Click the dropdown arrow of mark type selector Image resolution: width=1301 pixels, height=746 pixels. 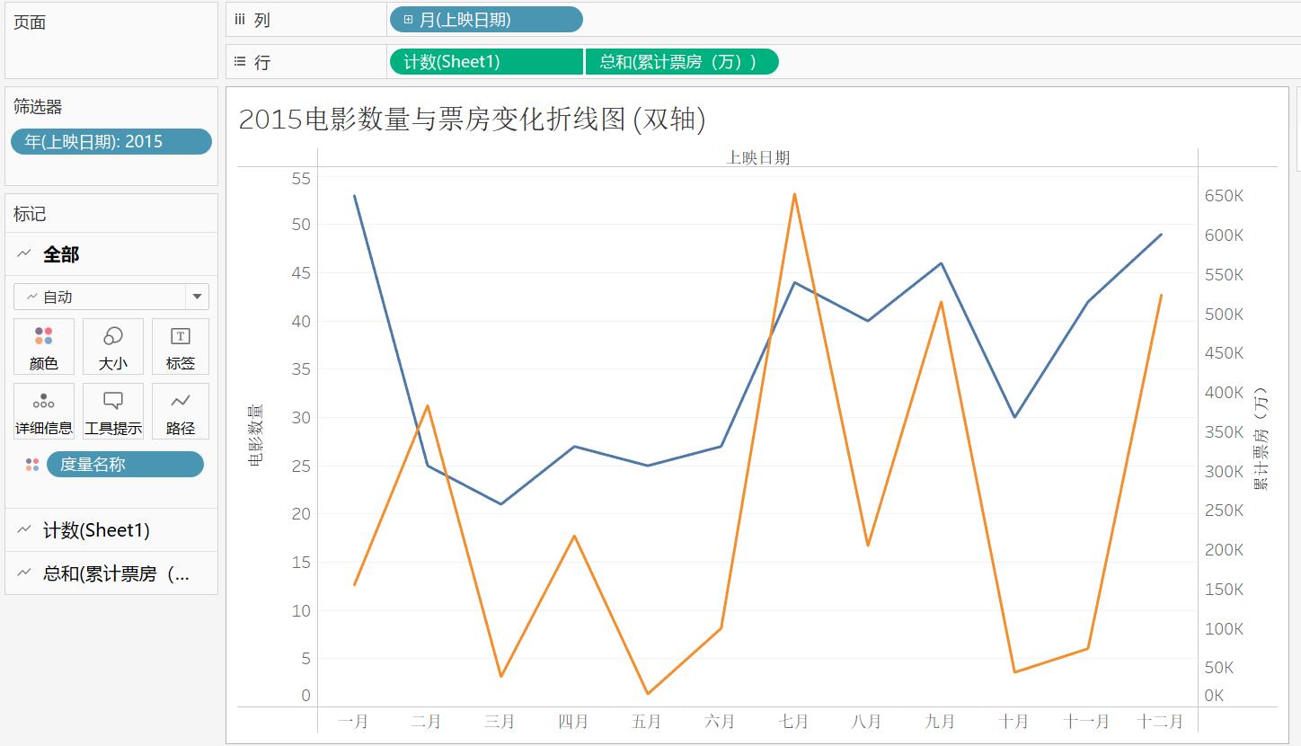[x=197, y=297]
